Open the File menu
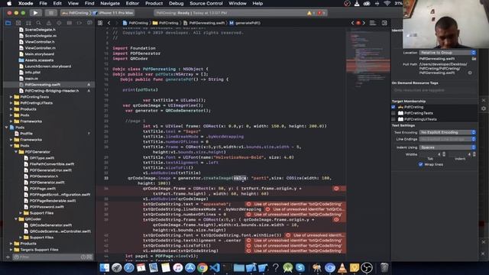 click(43, 3)
